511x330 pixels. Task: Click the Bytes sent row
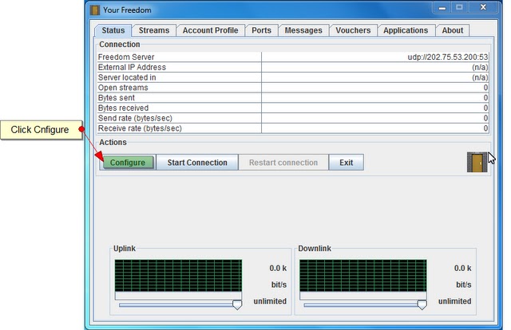click(x=293, y=97)
